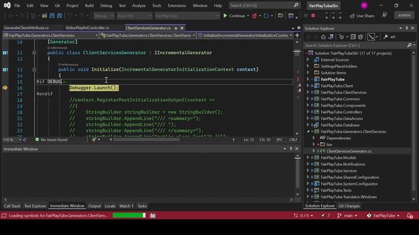
Task: Click the Solution Explorer search magnifier icon
Action: [x=409, y=45]
